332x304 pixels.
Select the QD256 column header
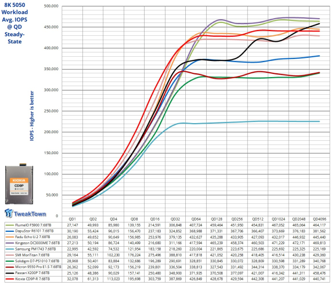(x=237, y=219)
